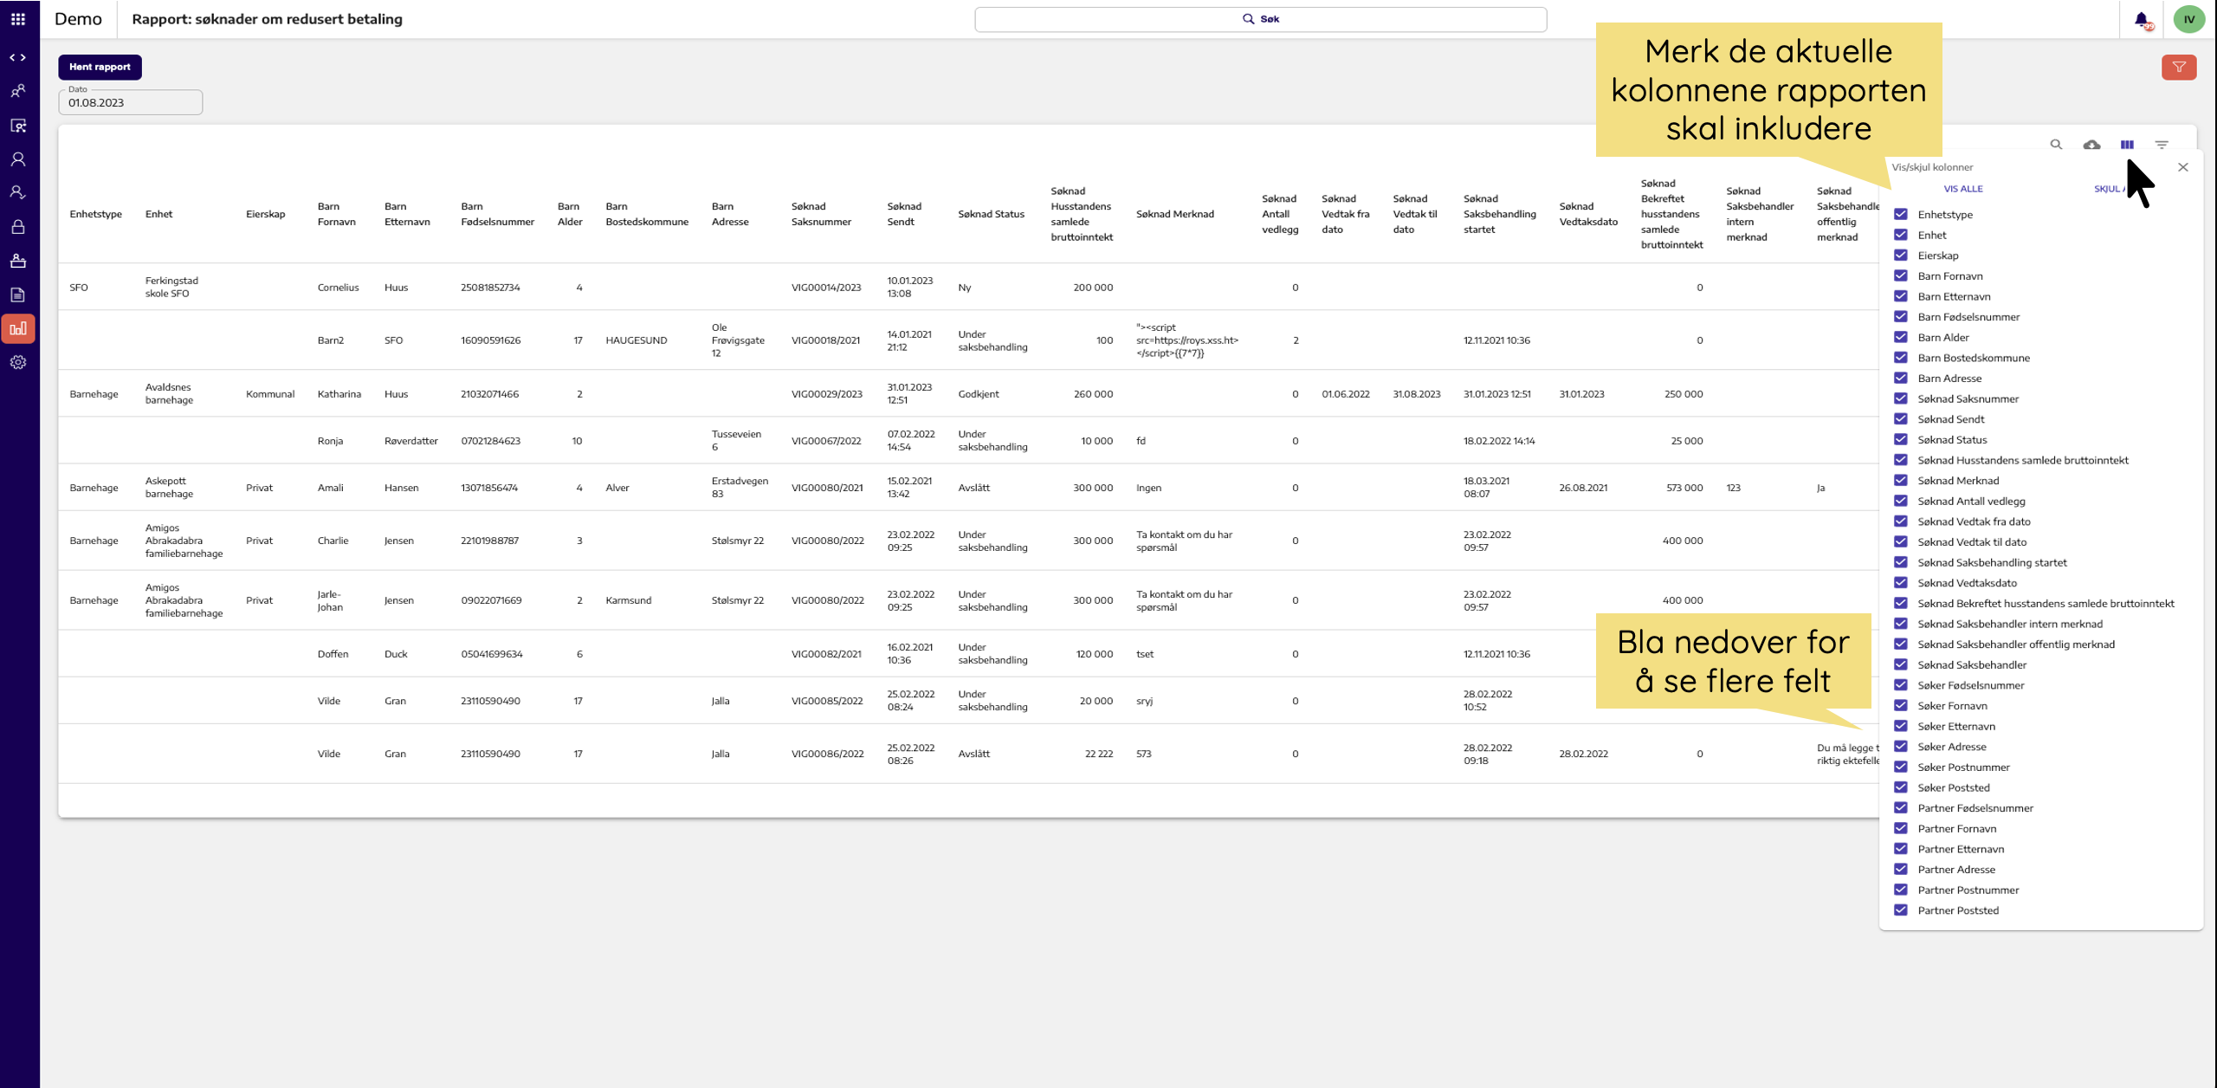Open the person with checkmark sidebar icon
Viewport: 2217px width, 1088px height.
[x=18, y=192]
